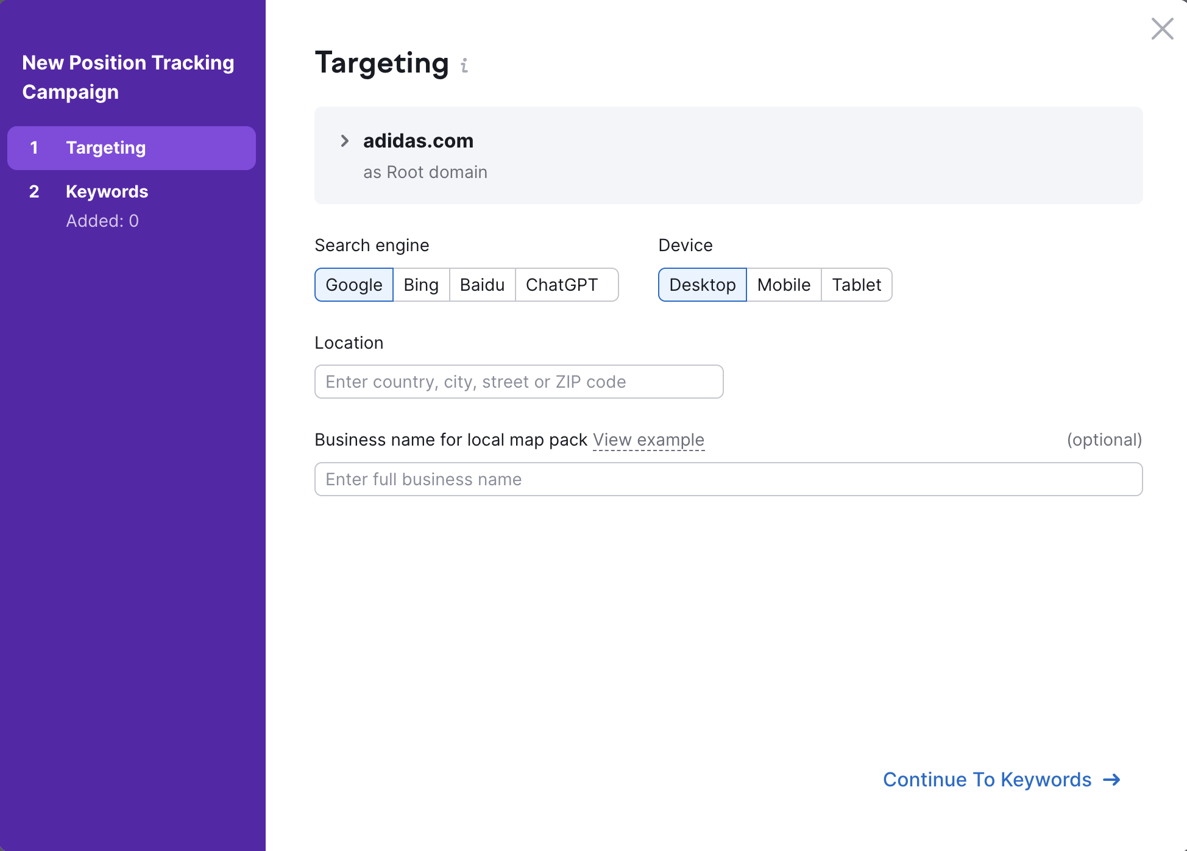Expand the adidas.com domain settings chevron
1187x851 pixels.
pyautogui.click(x=345, y=141)
